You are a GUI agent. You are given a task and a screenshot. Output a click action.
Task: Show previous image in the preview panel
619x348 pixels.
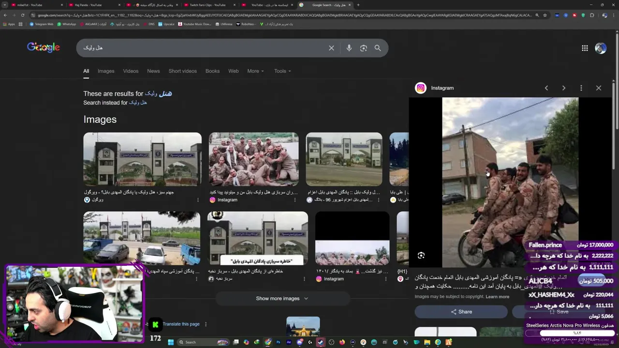point(546,88)
